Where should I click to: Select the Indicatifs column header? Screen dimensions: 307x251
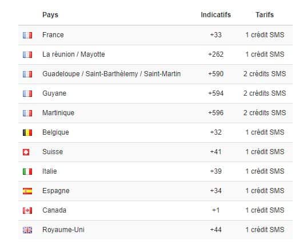[216, 15]
